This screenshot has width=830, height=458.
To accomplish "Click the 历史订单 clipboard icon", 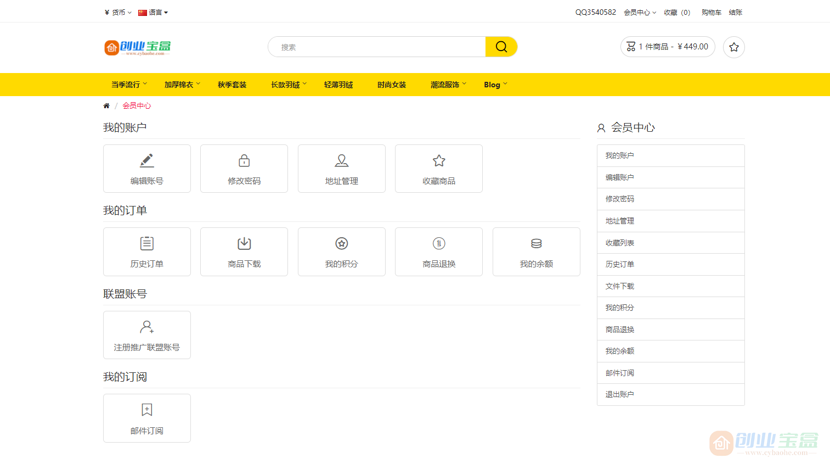I will click(x=146, y=243).
